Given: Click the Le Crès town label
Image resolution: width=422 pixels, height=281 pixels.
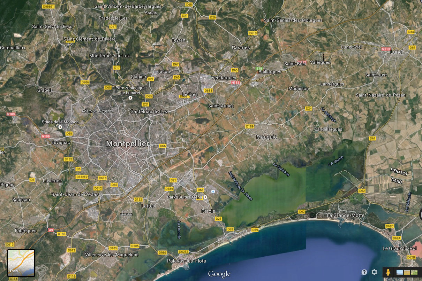Looking at the screenshot, I should (x=190, y=95).
